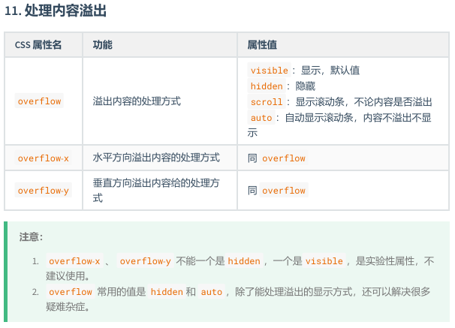The height and width of the screenshot is (328, 455).
Task: Click 'hidden' code in note item 2
Action: [167, 291]
